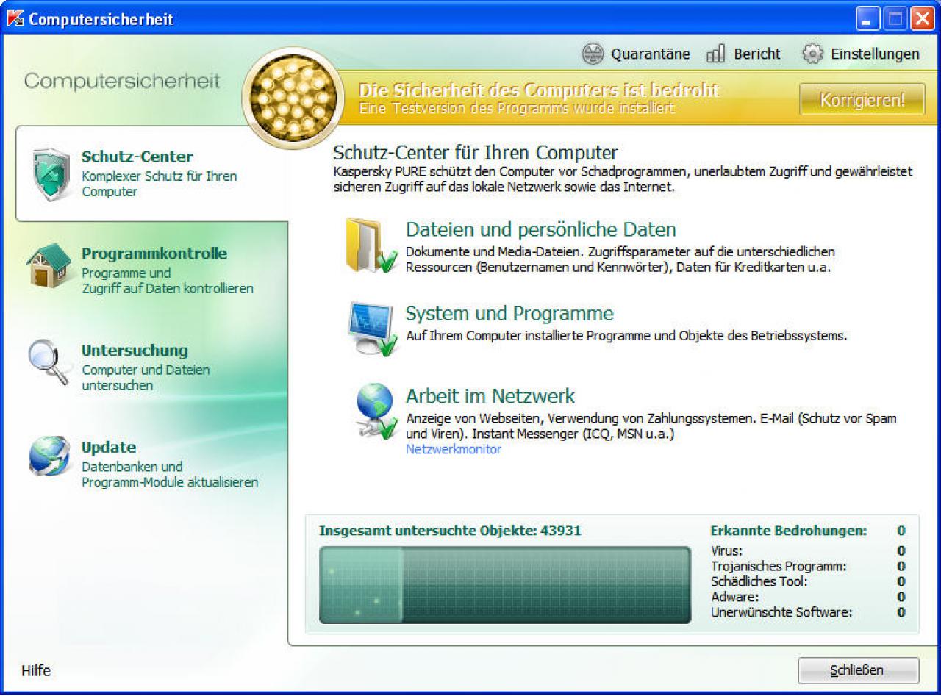941x696 pixels.
Task: Click the globe icon for Arbeit im Netzwerk
Action: click(x=376, y=412)
